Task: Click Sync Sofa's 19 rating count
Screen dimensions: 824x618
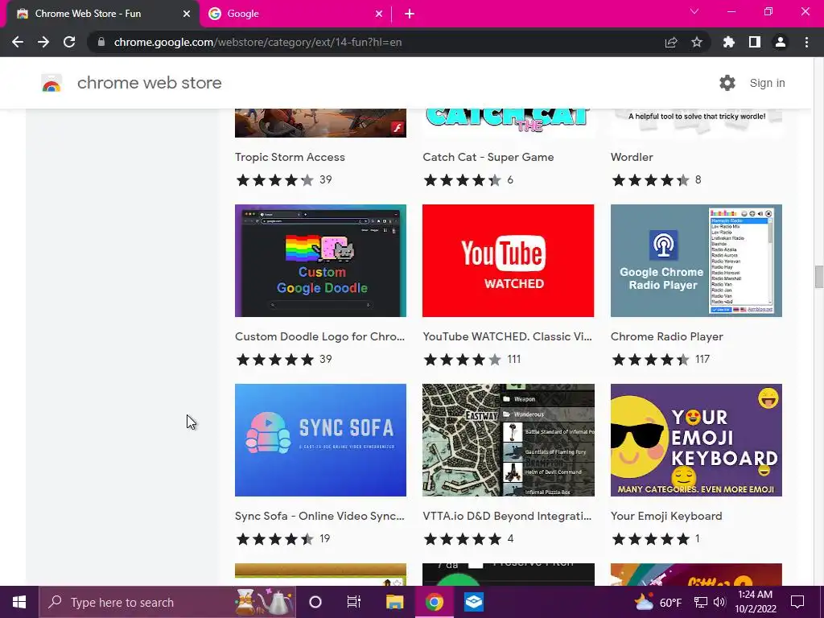Action: [325, 538]
